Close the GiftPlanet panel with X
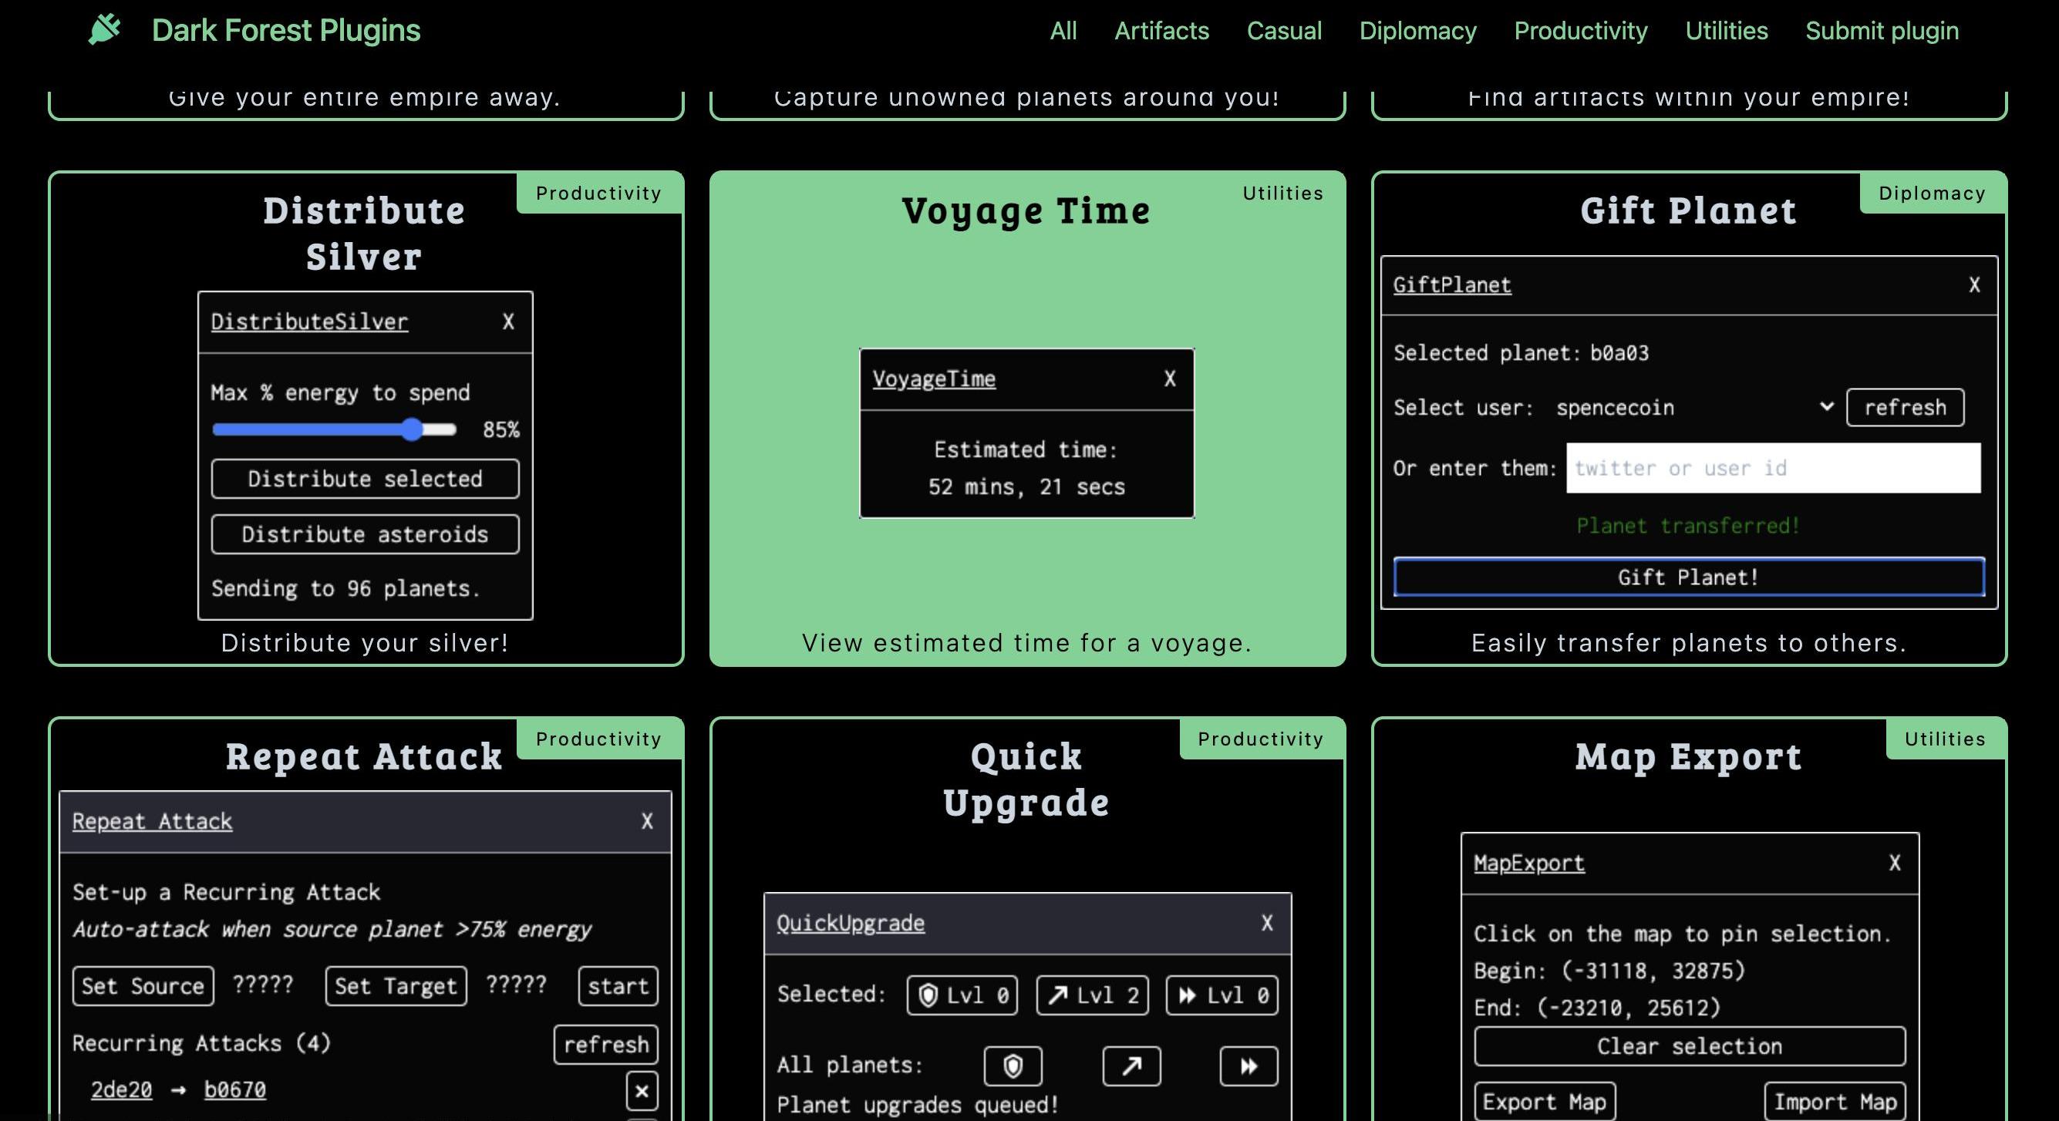2059x1121 pixels. click(x=1973, y=285)
